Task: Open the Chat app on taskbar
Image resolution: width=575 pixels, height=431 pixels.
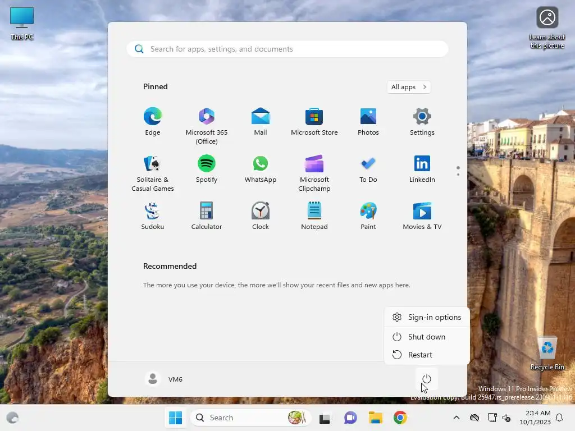Action: coord(350,418)
